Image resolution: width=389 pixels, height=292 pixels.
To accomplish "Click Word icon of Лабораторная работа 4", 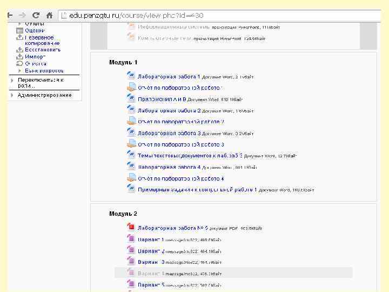I will pyautogui.click(x=131, y=166).
